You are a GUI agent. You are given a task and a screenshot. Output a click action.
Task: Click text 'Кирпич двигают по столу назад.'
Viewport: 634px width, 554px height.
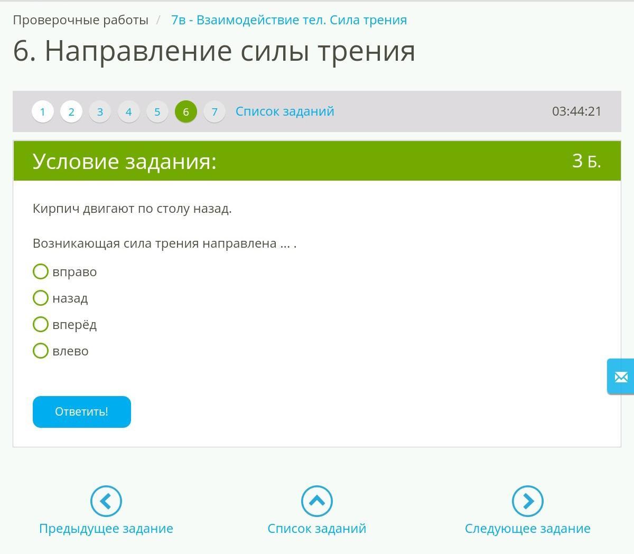pyautogui.click(x=132, y=209)
